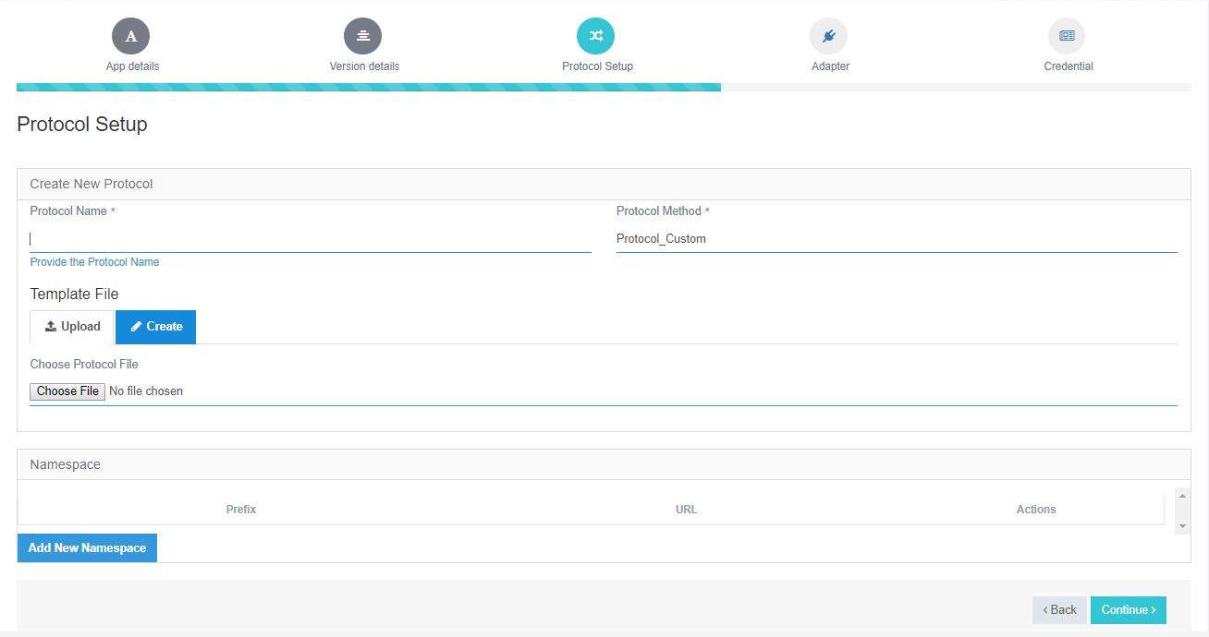This screenshot has height=637, width=1209.
Task: Click the Credential step icon
Action: (1067, 35)
